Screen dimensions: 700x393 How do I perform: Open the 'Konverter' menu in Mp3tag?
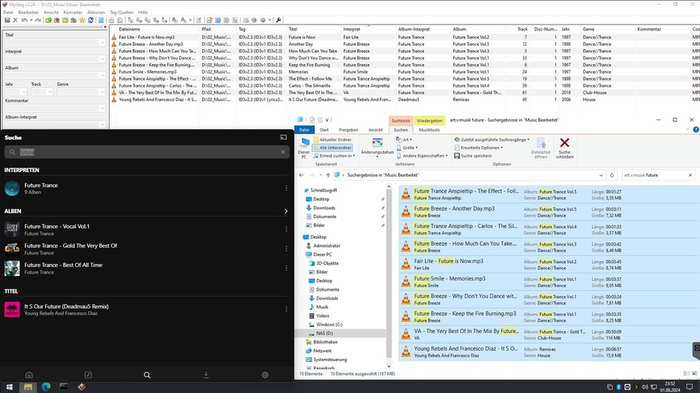[73, 13]
